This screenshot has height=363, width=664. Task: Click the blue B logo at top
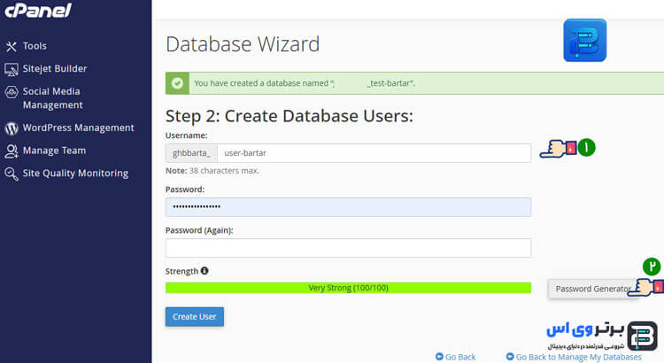[x=584, y=40]
